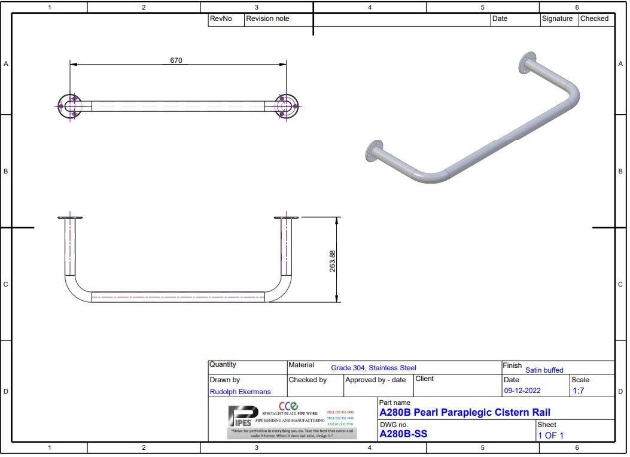Image resolution: width=630 pixels, height=457 pixels.
Task: Click the U-shaped rail in front view
Action: click(x=178, y=296)
